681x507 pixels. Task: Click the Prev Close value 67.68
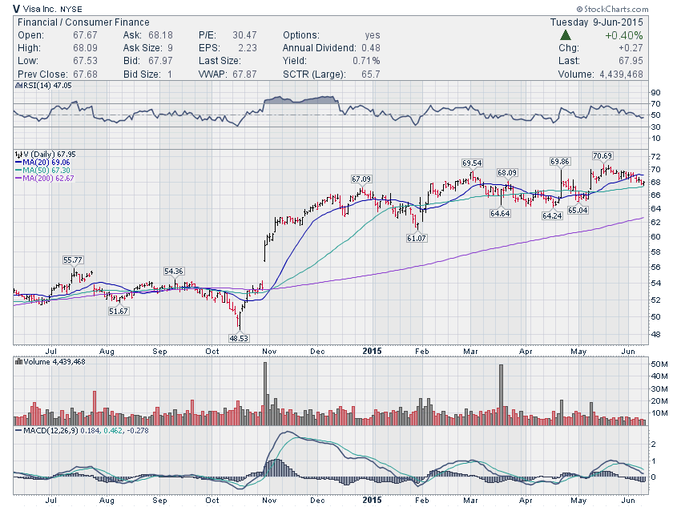(85, 74)
